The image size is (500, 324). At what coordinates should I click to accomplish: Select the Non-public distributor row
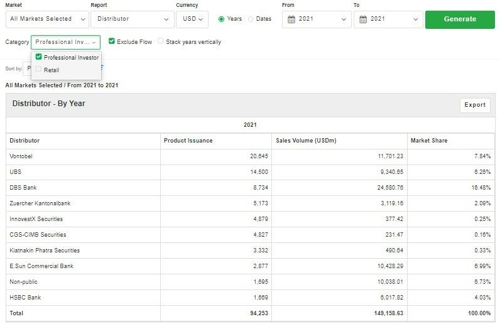(x=251, y=282)
